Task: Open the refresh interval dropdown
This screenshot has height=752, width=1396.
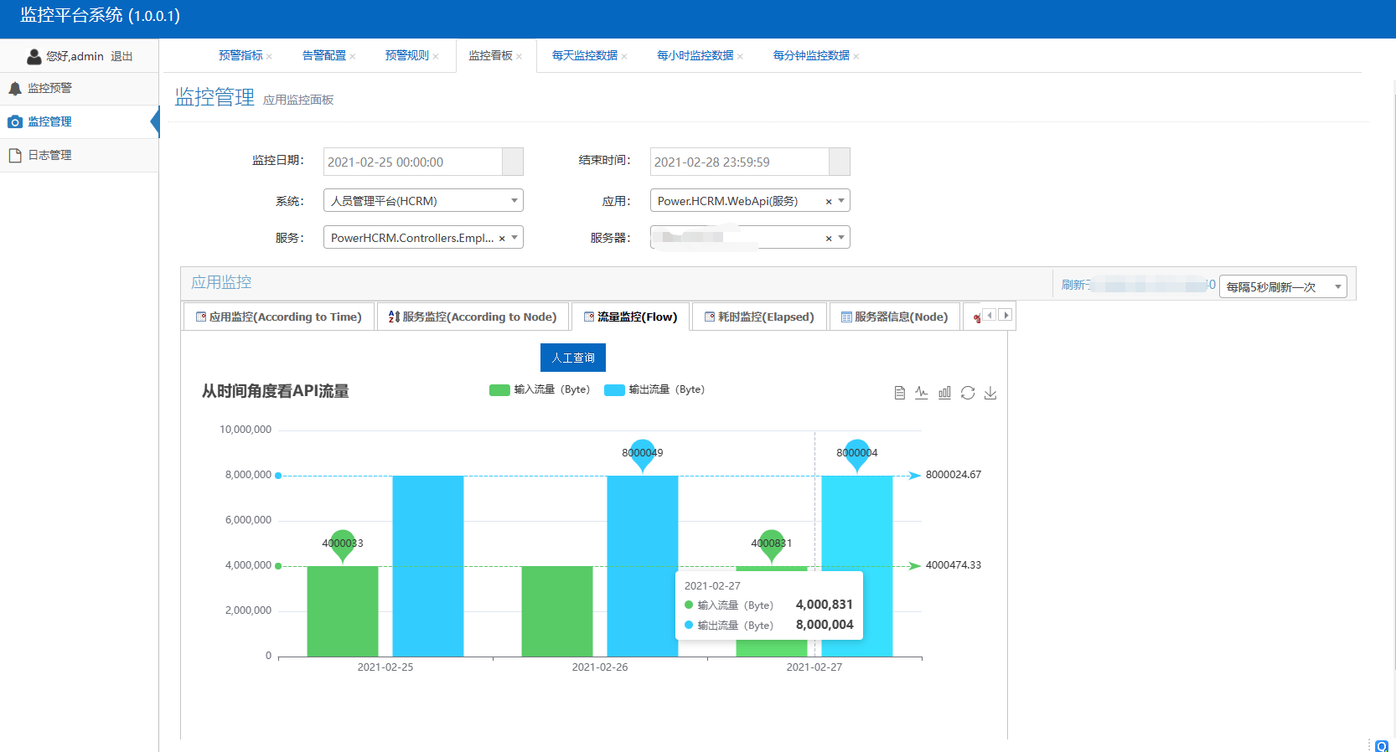Action: pyautogui.click(x=1282, y=287)
